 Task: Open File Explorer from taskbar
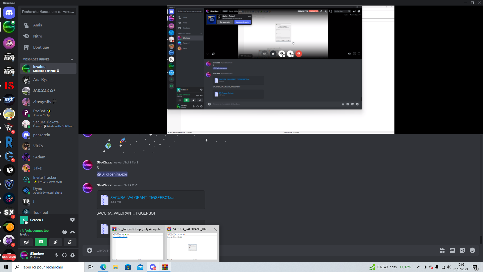pos(115,267)
